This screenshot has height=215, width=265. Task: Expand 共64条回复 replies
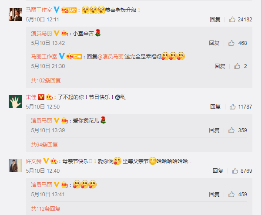[44, 145]
